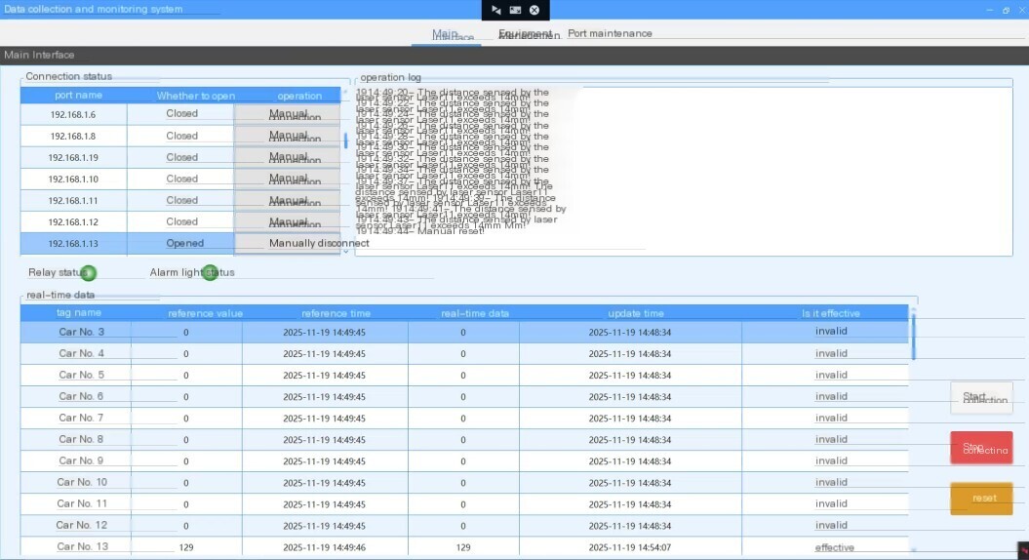
Task: Click the orange reset button
Action: (982, 499)
